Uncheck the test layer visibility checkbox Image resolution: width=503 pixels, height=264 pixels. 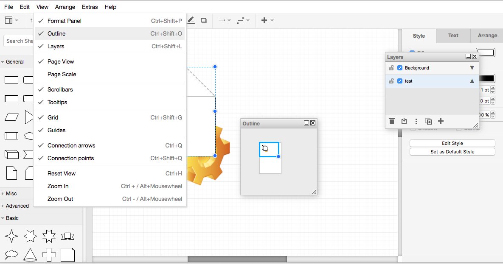[x=400, y=81]
